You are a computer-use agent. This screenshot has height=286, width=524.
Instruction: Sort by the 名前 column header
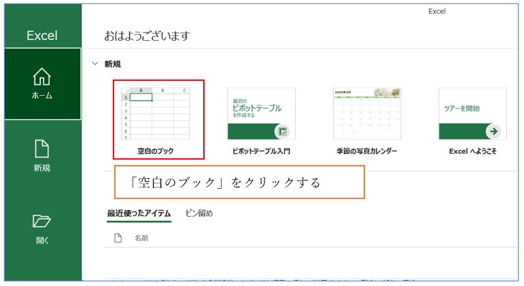pos(141,238)
